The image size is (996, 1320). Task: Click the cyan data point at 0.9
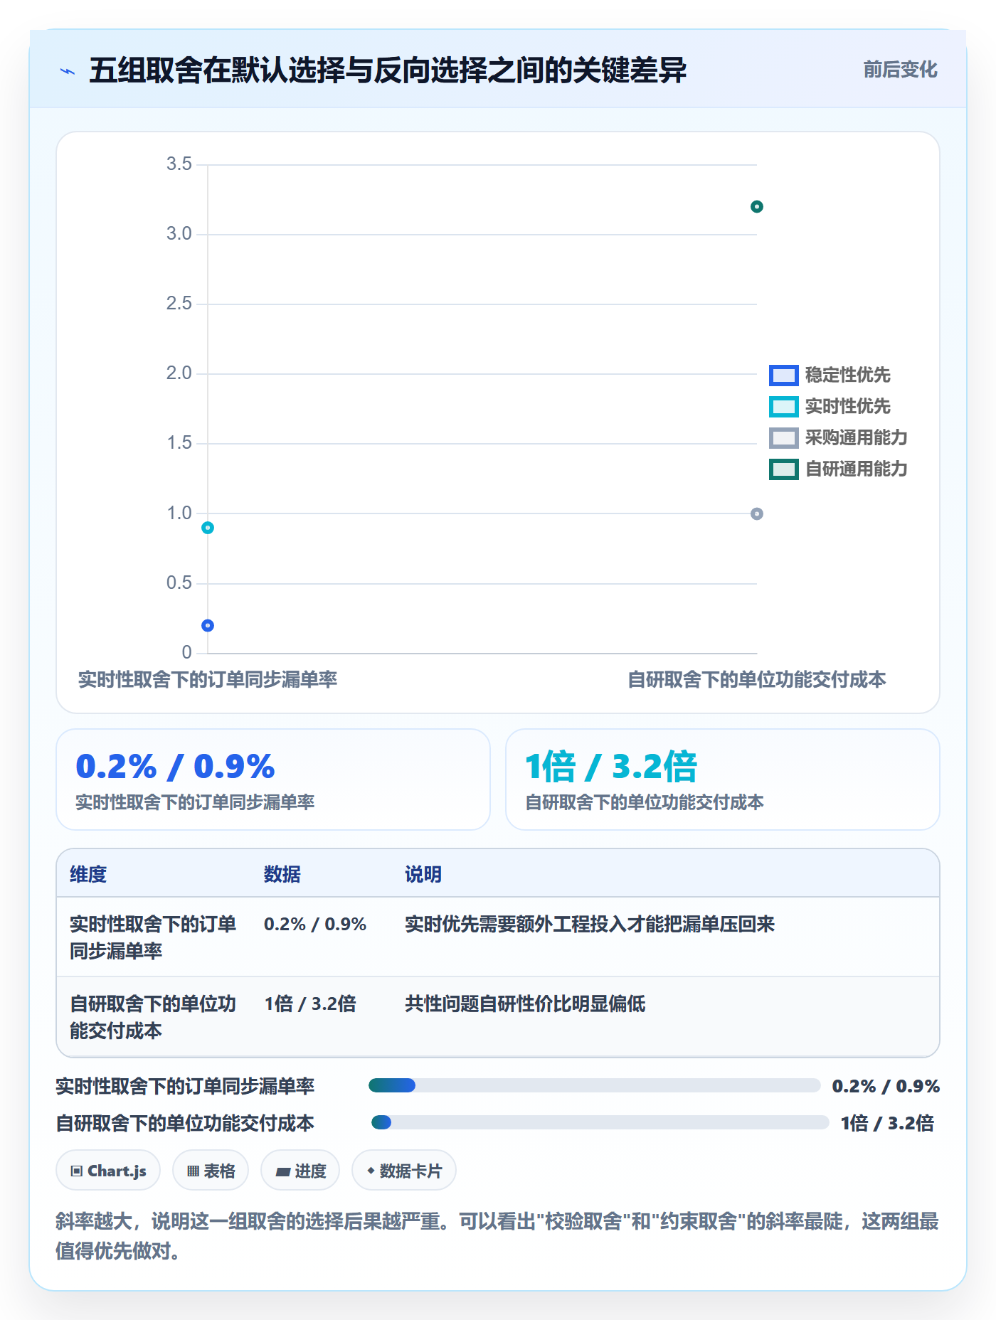pos(208,528)
